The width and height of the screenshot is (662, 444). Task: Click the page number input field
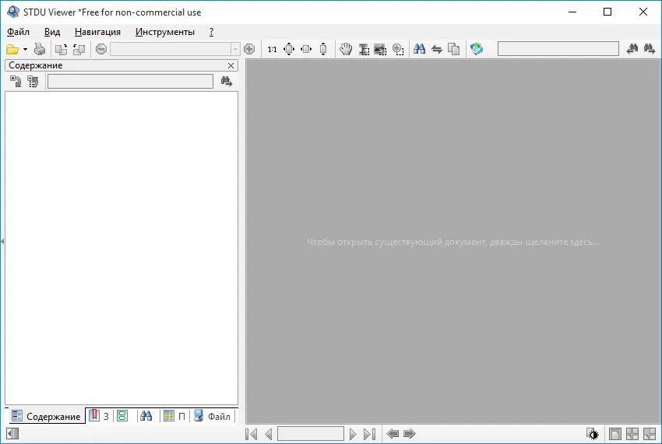(311, 433)
